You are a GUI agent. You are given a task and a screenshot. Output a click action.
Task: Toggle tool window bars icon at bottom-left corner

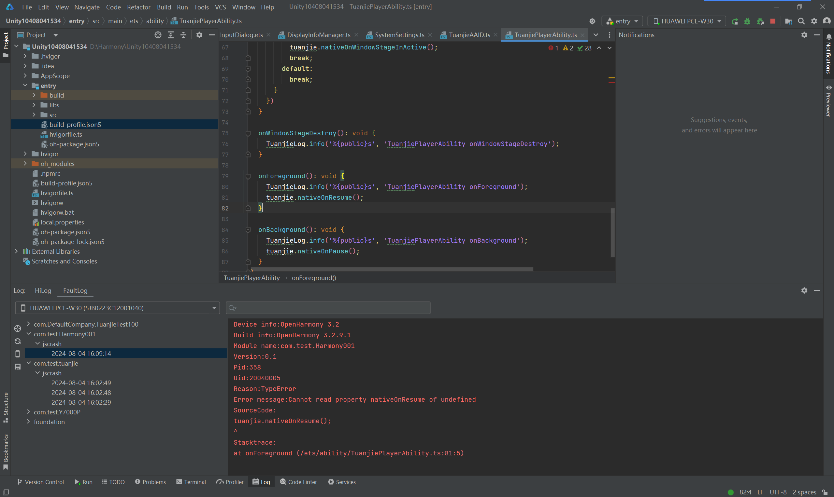coord(6,492)
